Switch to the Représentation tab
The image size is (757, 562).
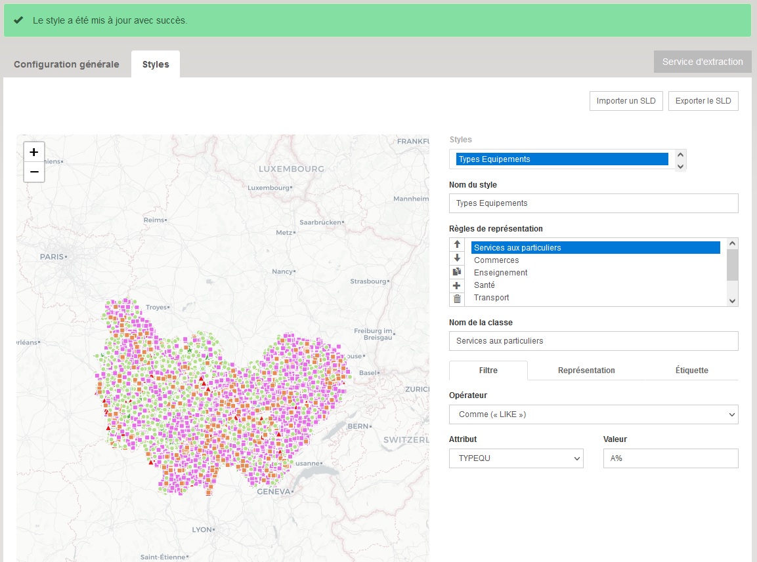[x=586, y=371]
